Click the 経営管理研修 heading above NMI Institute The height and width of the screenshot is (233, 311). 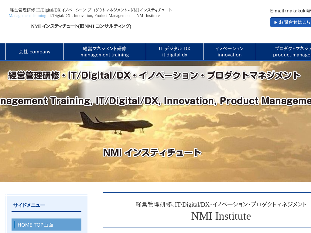pyautogui.click(x=221, y=205)
